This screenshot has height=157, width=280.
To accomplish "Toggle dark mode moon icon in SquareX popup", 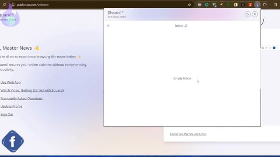I will [248, 14].
